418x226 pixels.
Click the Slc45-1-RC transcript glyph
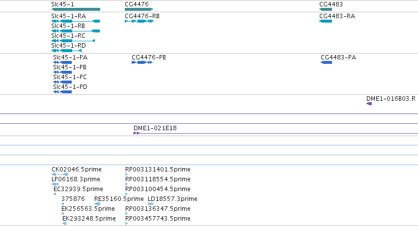[73, 41]
